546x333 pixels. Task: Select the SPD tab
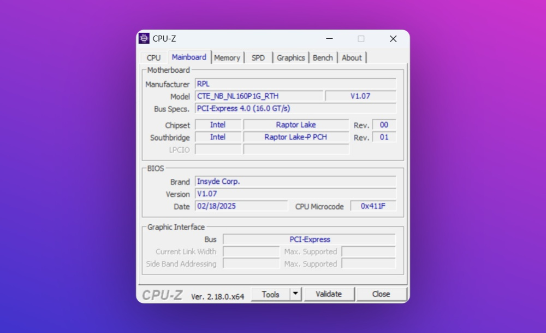258,57
